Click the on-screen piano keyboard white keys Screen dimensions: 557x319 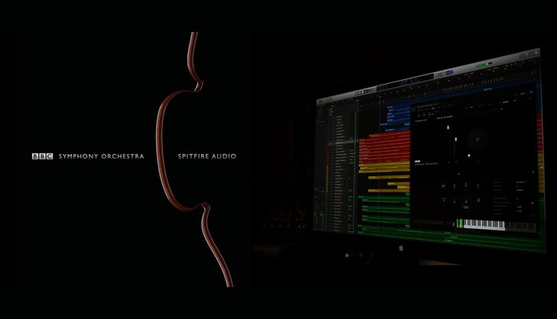484,225
